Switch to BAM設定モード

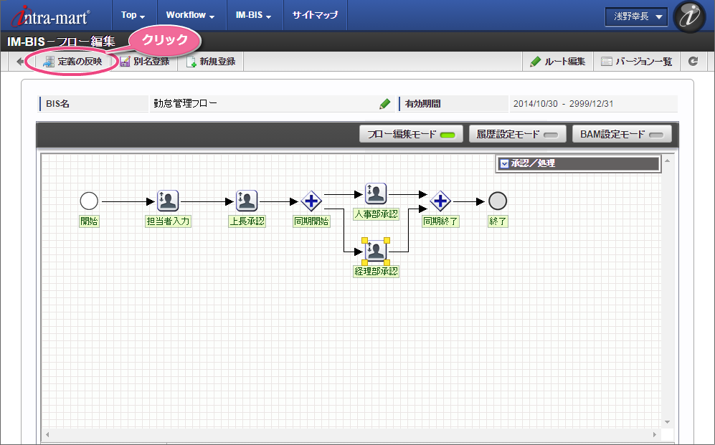click(622, 135)
